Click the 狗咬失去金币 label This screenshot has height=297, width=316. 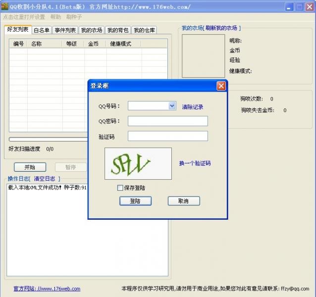tap(258, 110)
